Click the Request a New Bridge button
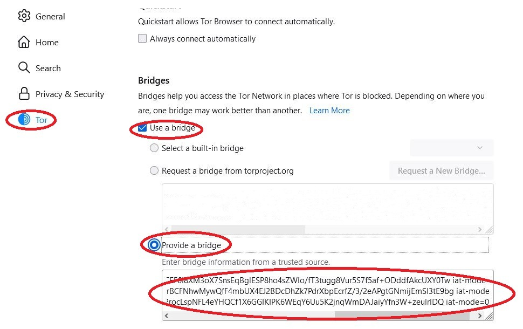This screenshot has width=523, height=329. tap(441, 171)
